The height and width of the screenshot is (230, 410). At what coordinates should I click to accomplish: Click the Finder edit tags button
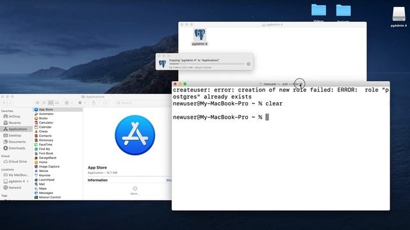point(105,103)
